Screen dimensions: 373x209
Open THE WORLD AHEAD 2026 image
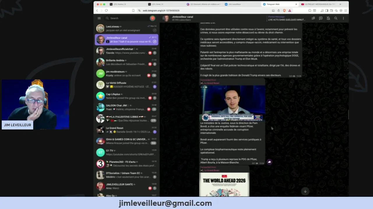(x=224, y=185)
